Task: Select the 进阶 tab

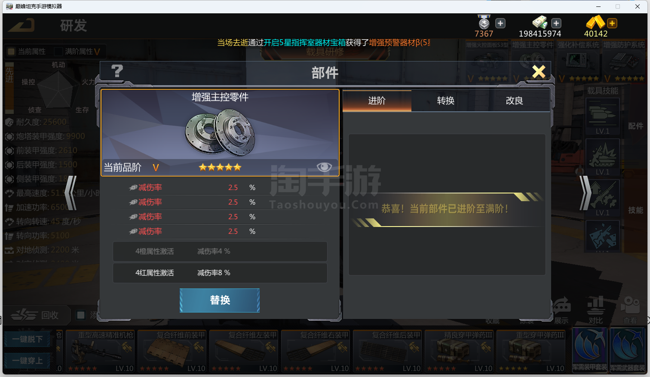Action: (x=377, y=101)
